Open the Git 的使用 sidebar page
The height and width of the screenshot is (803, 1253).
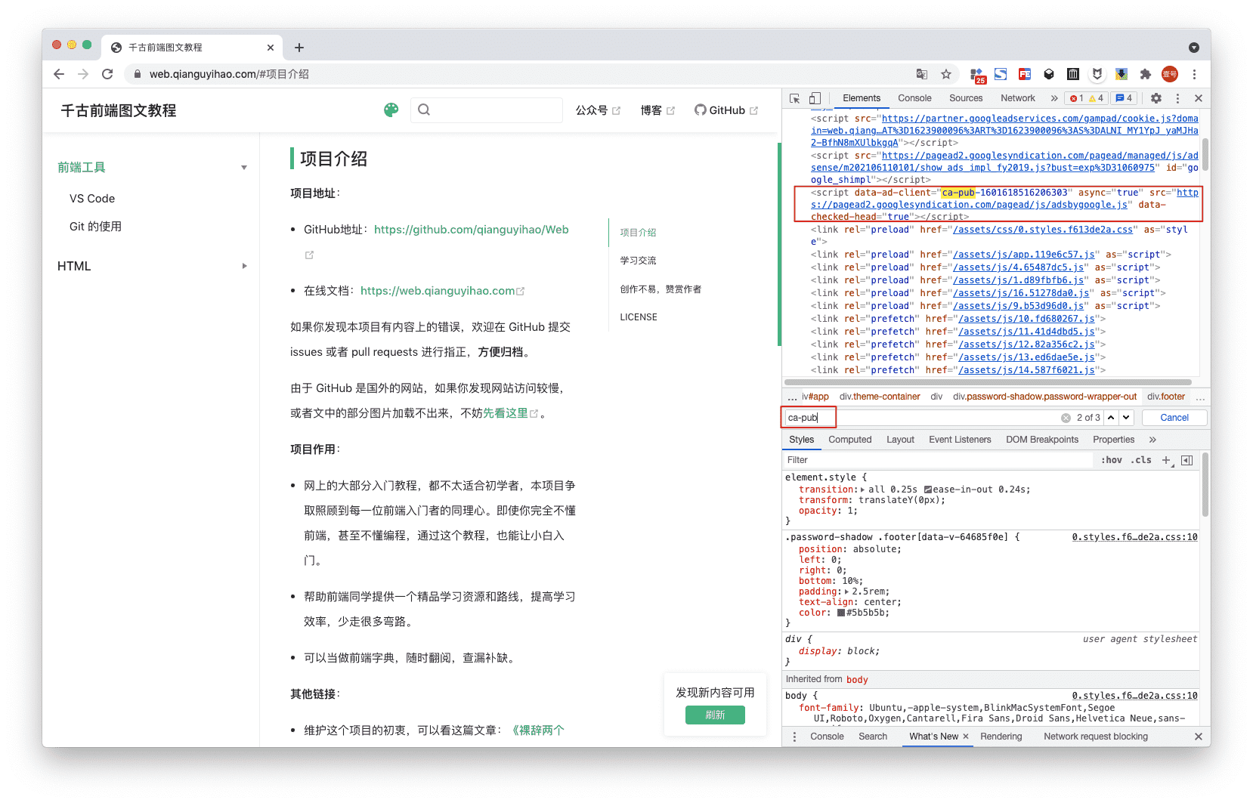pos(95,227)
